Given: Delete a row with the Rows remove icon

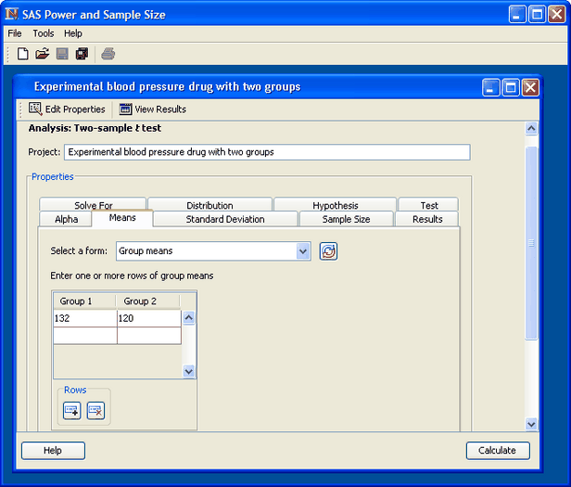Looking at the screenshot, I should point(95,410).
